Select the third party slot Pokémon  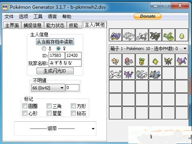click(142, 35)
